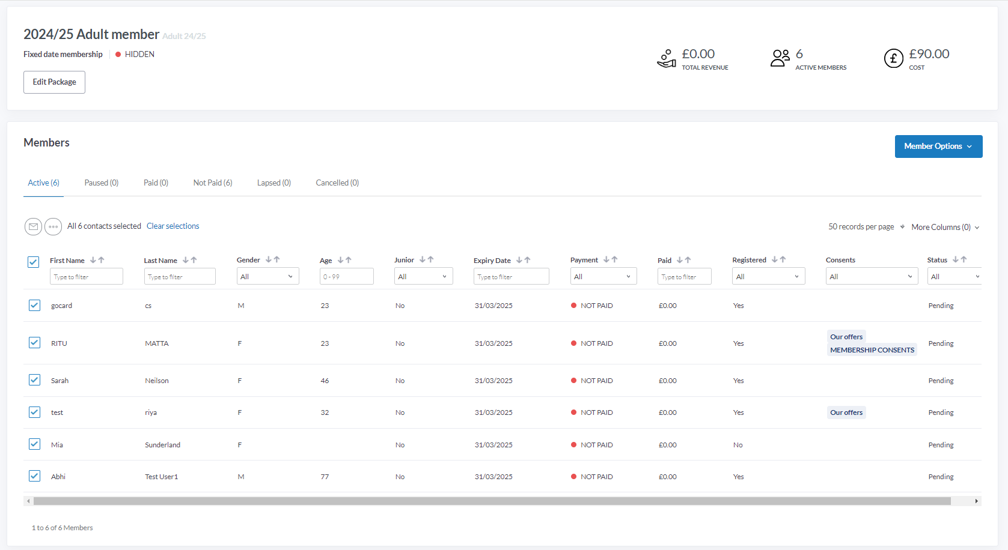
Task: Sort Gender column with up arrow
Action: click(x=277, y=259)
